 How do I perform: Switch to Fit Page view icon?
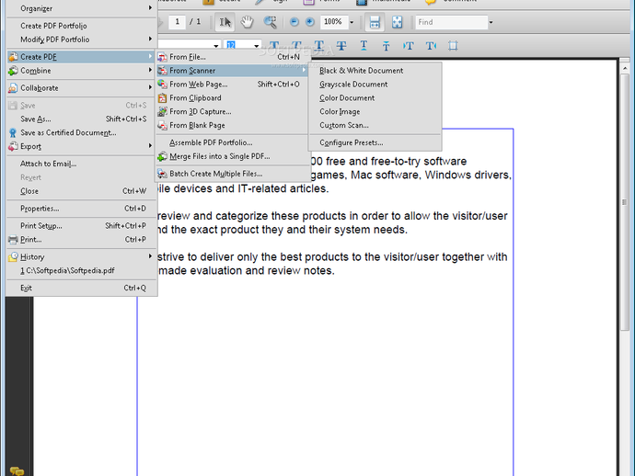click(x=398, y=22)
